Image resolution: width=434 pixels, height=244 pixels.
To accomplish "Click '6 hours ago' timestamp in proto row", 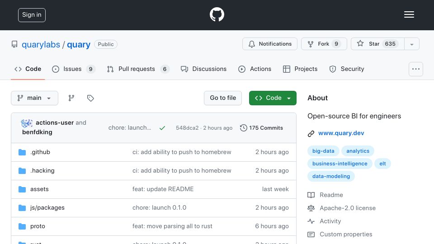I will (272, 226).
